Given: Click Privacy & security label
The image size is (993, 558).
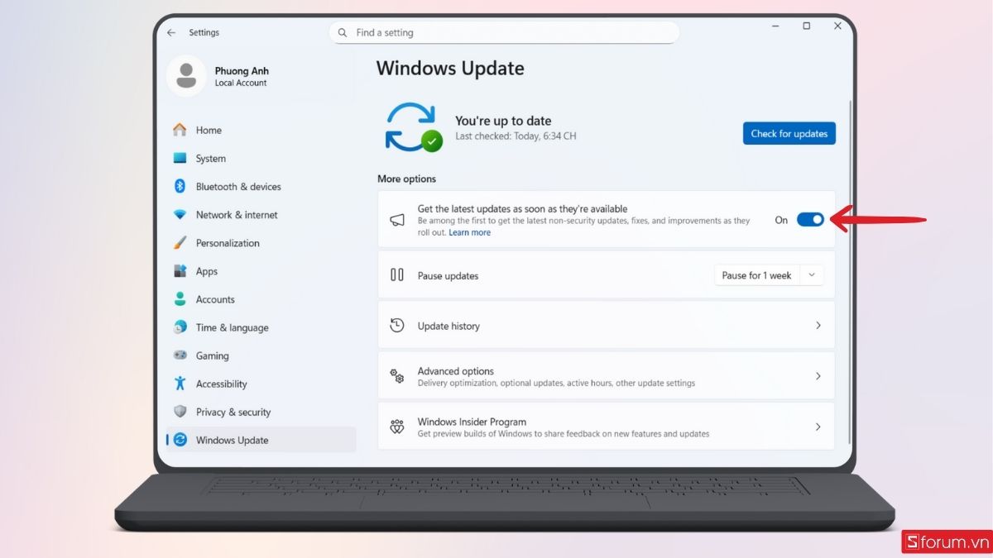Looking at the screenshot, I should coord(233,412).
